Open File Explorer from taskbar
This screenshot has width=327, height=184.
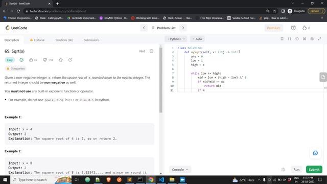click(172, 179)
